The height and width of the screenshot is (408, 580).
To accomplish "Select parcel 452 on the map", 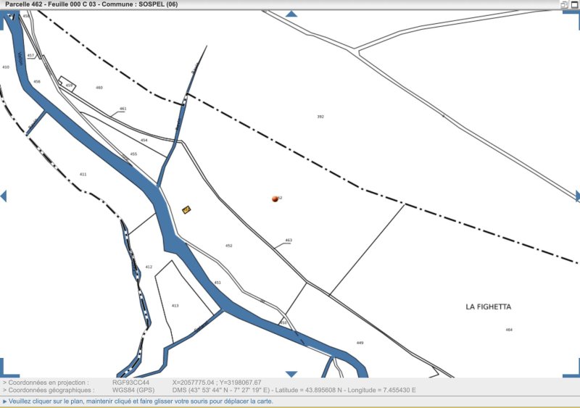I will [x=229, y=246].
